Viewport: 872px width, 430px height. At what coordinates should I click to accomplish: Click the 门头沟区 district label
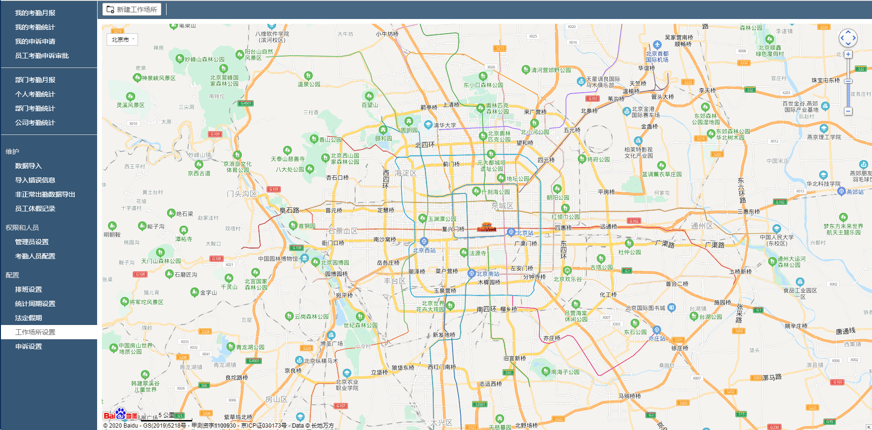(x=242, y=194)
